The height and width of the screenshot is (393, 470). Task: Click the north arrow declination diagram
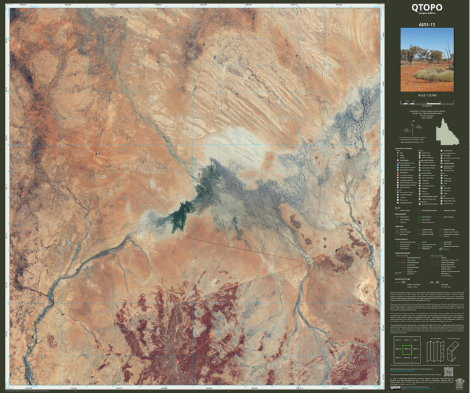tap(413, 127)
